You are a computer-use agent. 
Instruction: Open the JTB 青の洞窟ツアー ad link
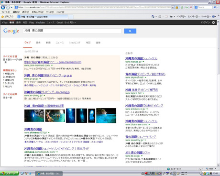(x=138, y=153)
